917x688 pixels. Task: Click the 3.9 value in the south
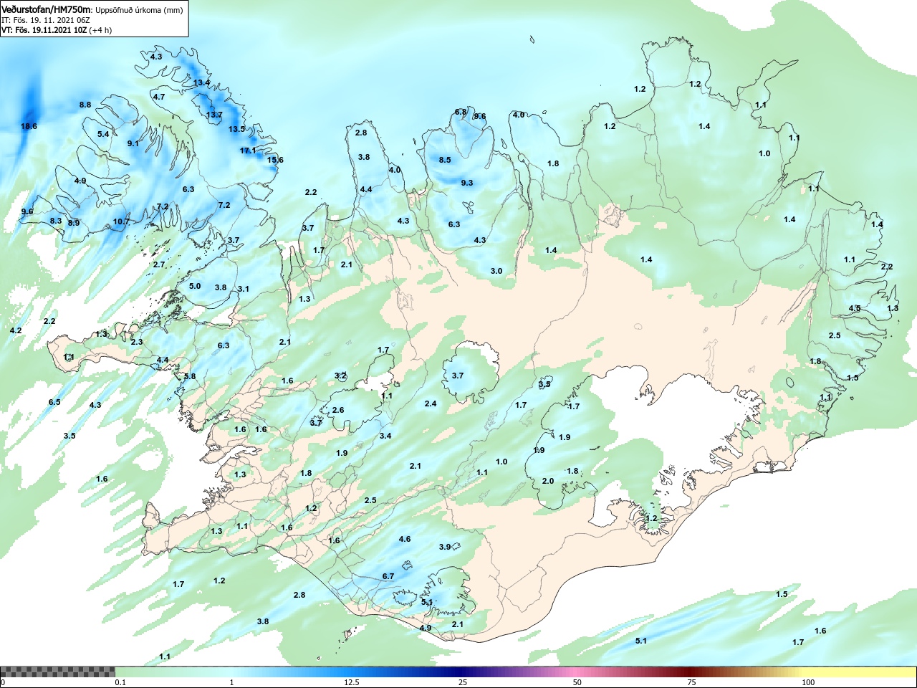445,547
